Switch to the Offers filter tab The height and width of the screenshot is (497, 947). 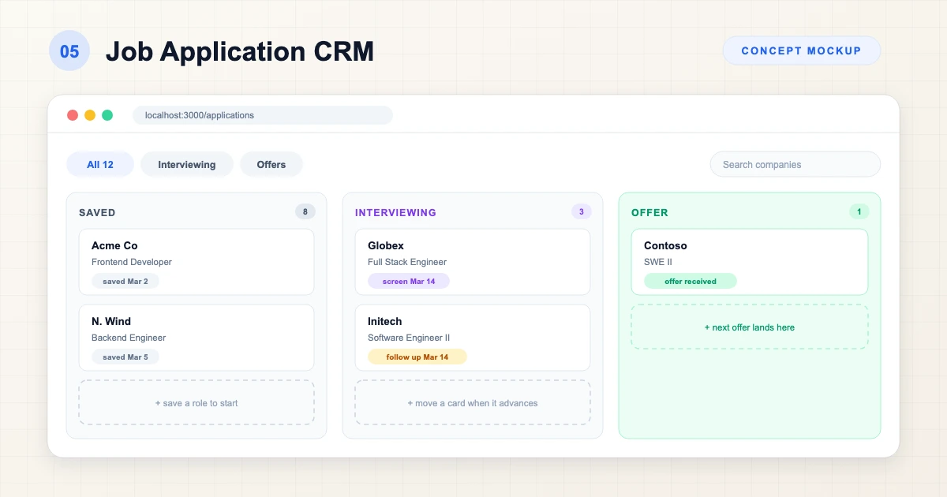click(x=271, y=164)
